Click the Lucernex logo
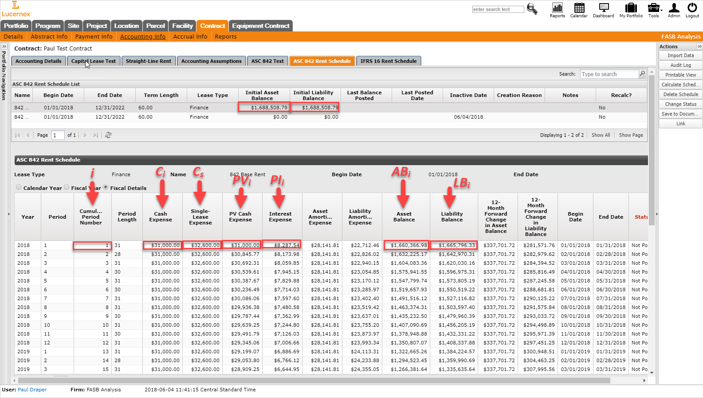This screenshot has height=398, width=703. [16, 9]
